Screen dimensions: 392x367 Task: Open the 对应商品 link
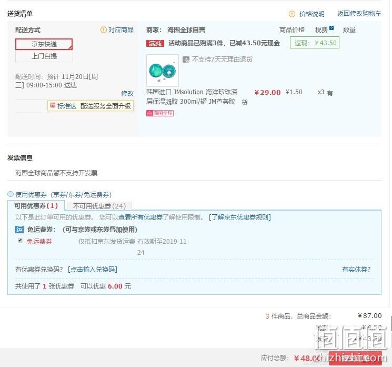point(120,30)
